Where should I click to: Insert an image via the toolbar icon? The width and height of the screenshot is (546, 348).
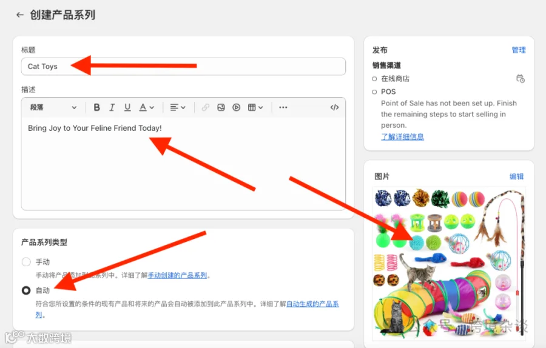coord(221,107)
